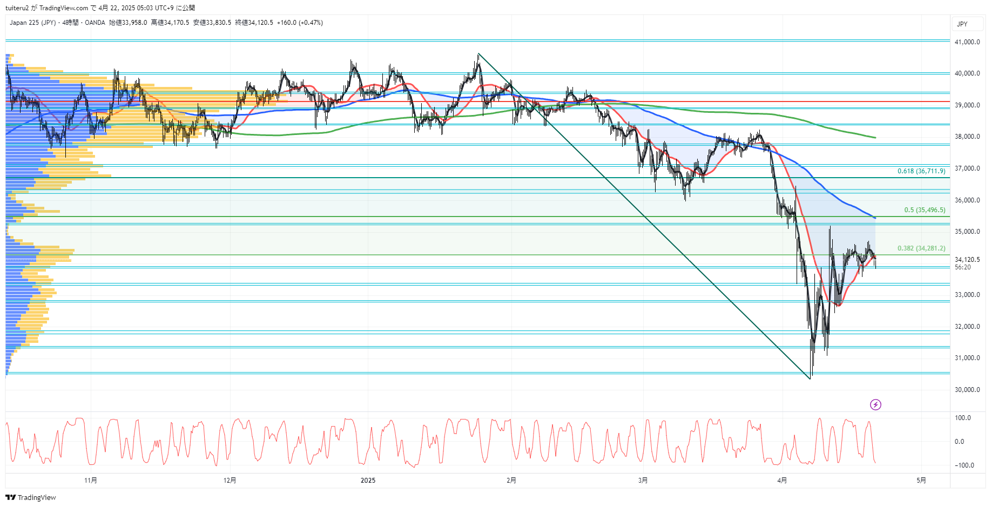Click the current price label 34,120.5
This screenshot has height=507, width=991.
967,260
